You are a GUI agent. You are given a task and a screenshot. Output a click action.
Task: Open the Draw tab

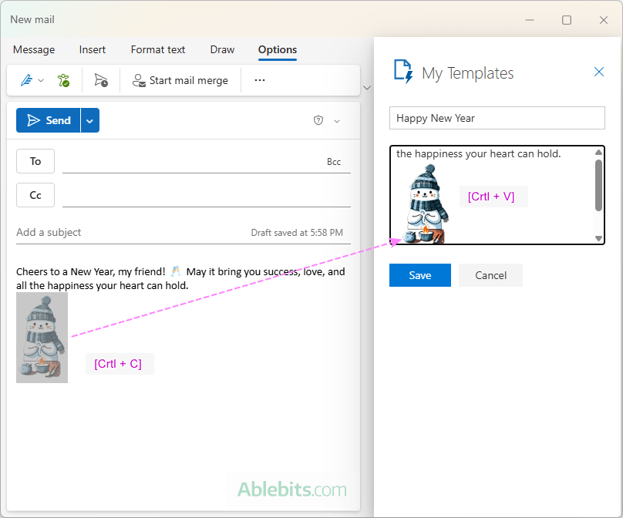pos(222,49)
